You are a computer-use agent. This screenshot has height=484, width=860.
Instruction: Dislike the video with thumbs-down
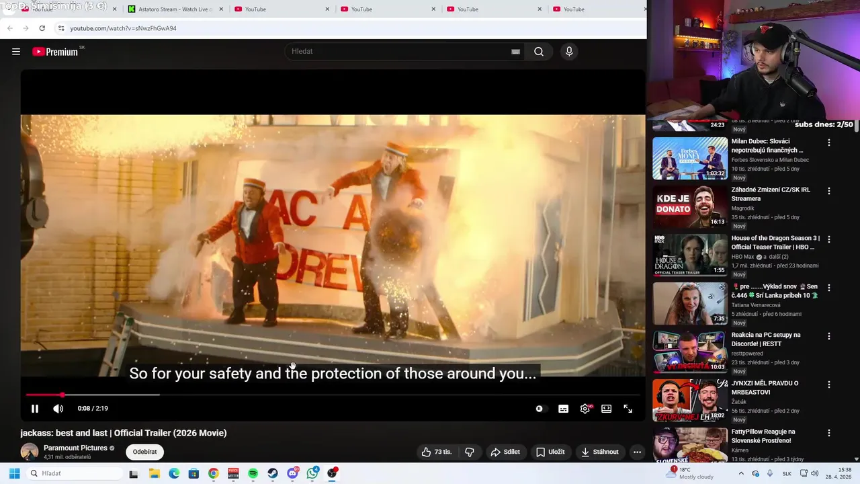(x=470, y=452)
